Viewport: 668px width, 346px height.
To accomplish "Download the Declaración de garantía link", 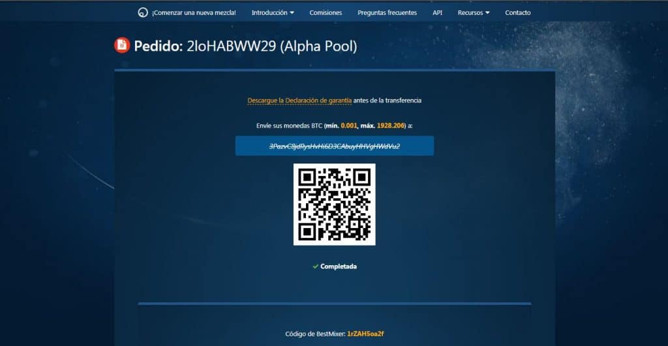I will pyautogui.click(x=299, y=100).
